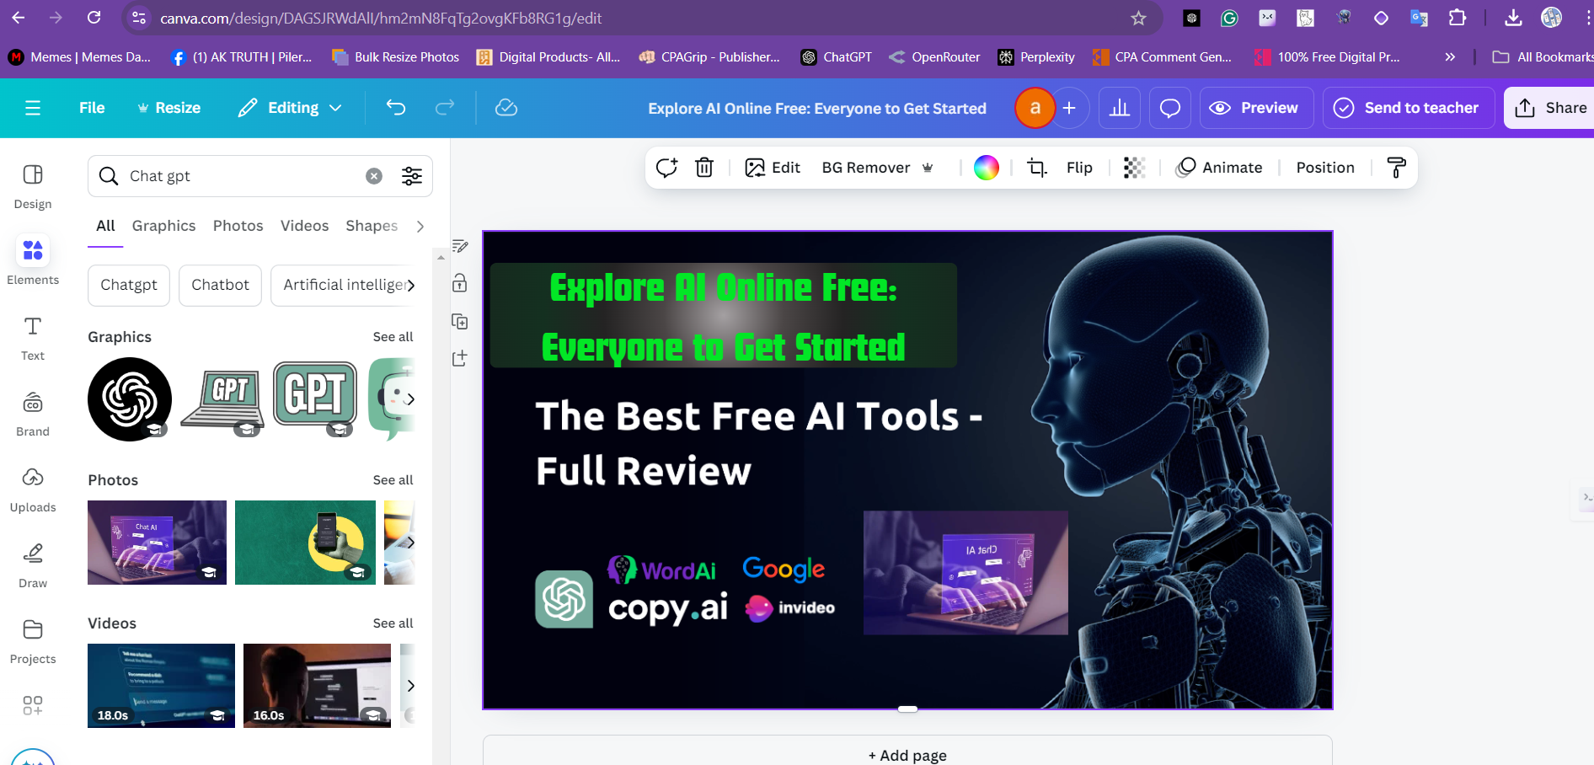Select the Chatbot suggestion chip
This screenshot has width=1594, height=765.
[220, 286]
